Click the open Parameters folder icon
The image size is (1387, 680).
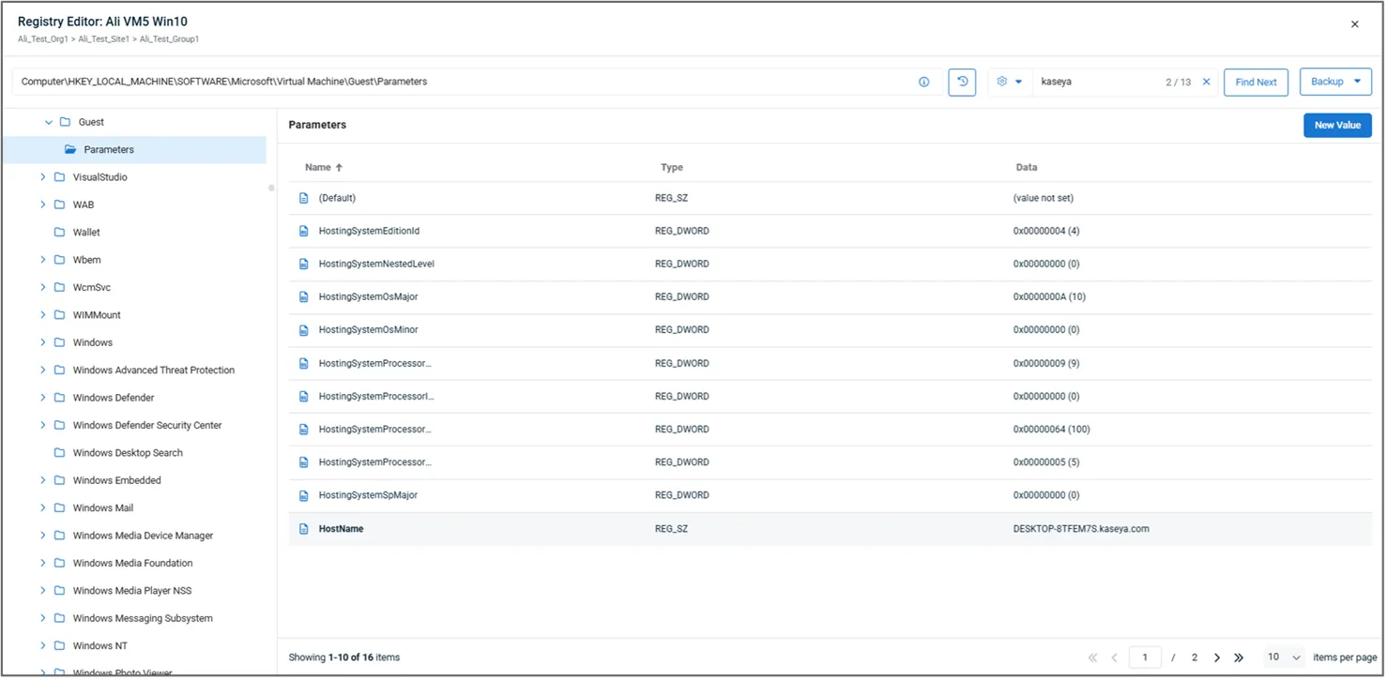[x=70, y=150]
